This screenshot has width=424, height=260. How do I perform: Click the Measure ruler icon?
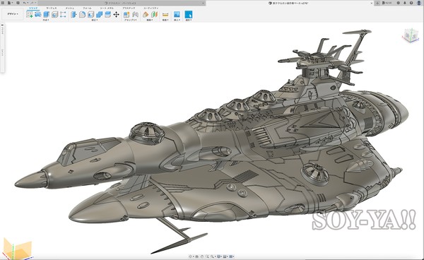[165, 14]
